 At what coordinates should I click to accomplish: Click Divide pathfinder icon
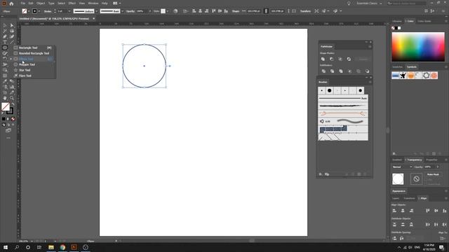click(323, 71)
